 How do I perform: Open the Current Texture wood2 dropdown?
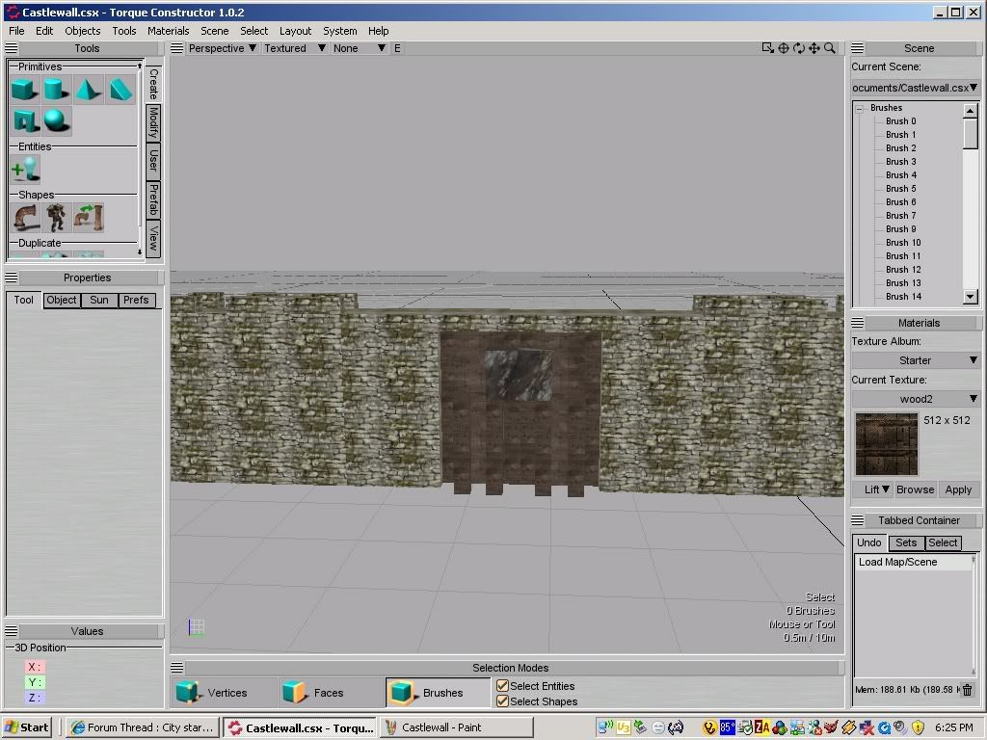[x=915, y=399]
